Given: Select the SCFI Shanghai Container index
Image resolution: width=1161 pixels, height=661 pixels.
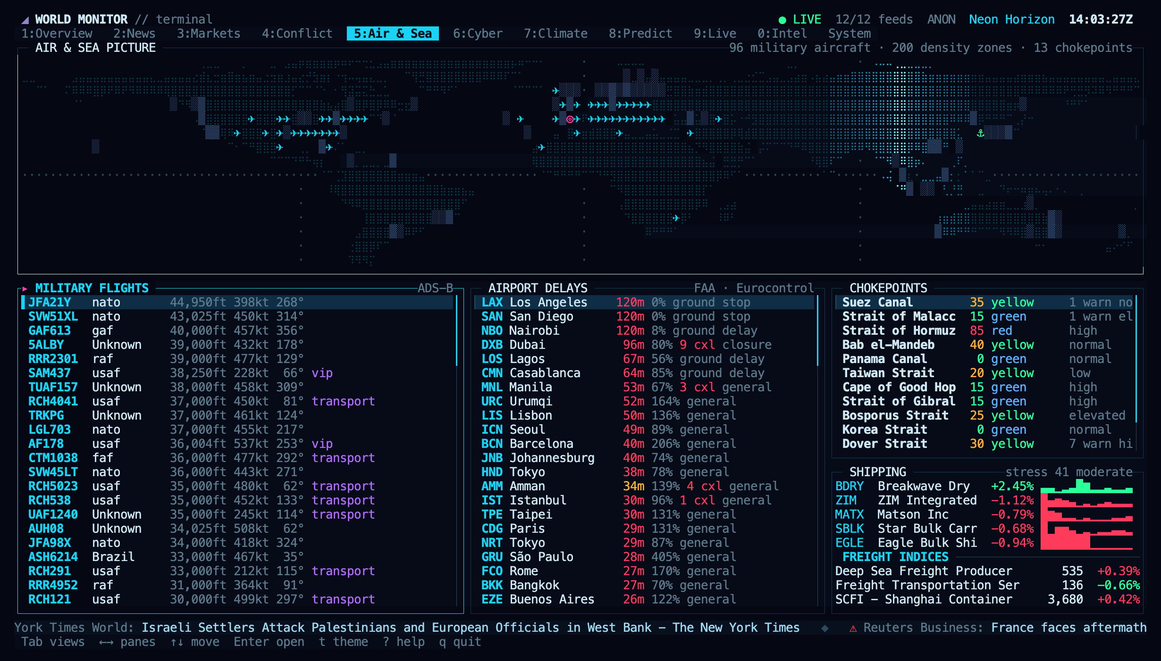Looking at the screenshot, I should coord(987,599).
